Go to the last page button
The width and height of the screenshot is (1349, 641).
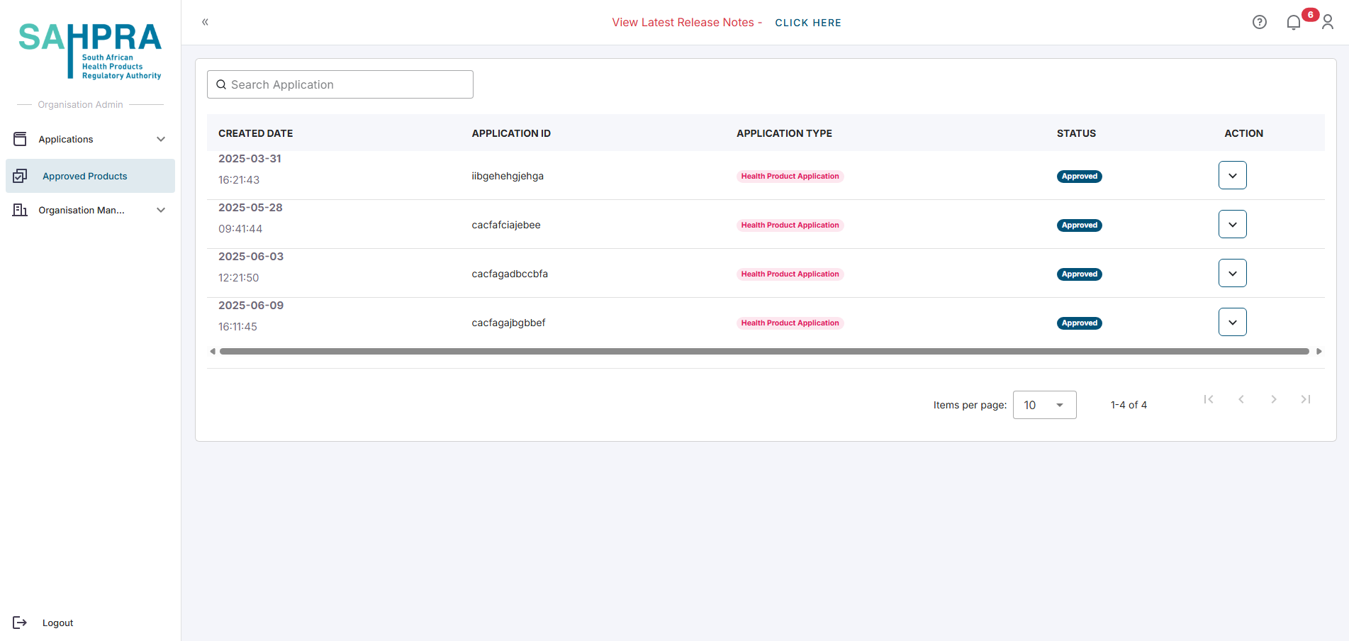(1305, 399)
